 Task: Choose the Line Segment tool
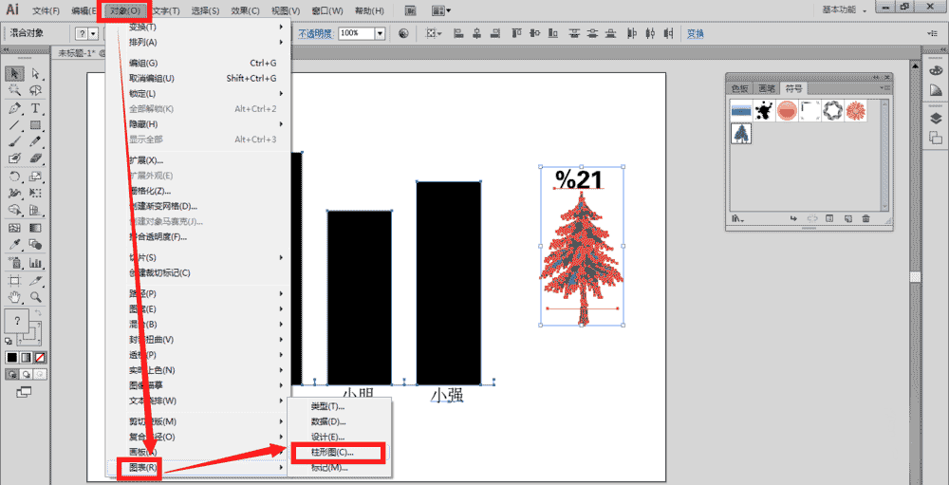tap(15, 124)
